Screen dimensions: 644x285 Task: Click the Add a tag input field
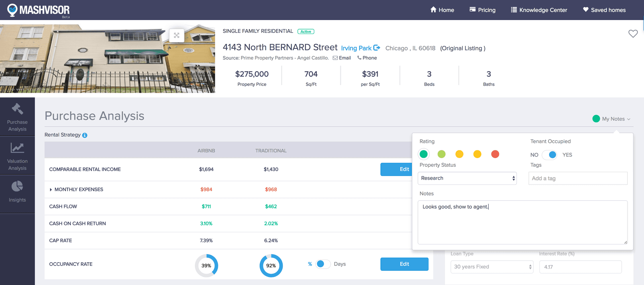(578, 179)
